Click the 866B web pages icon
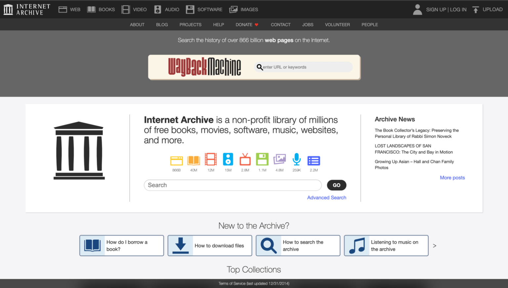This screenshot has width=508, height=288. pyautogui.click(x=176, y=160)
